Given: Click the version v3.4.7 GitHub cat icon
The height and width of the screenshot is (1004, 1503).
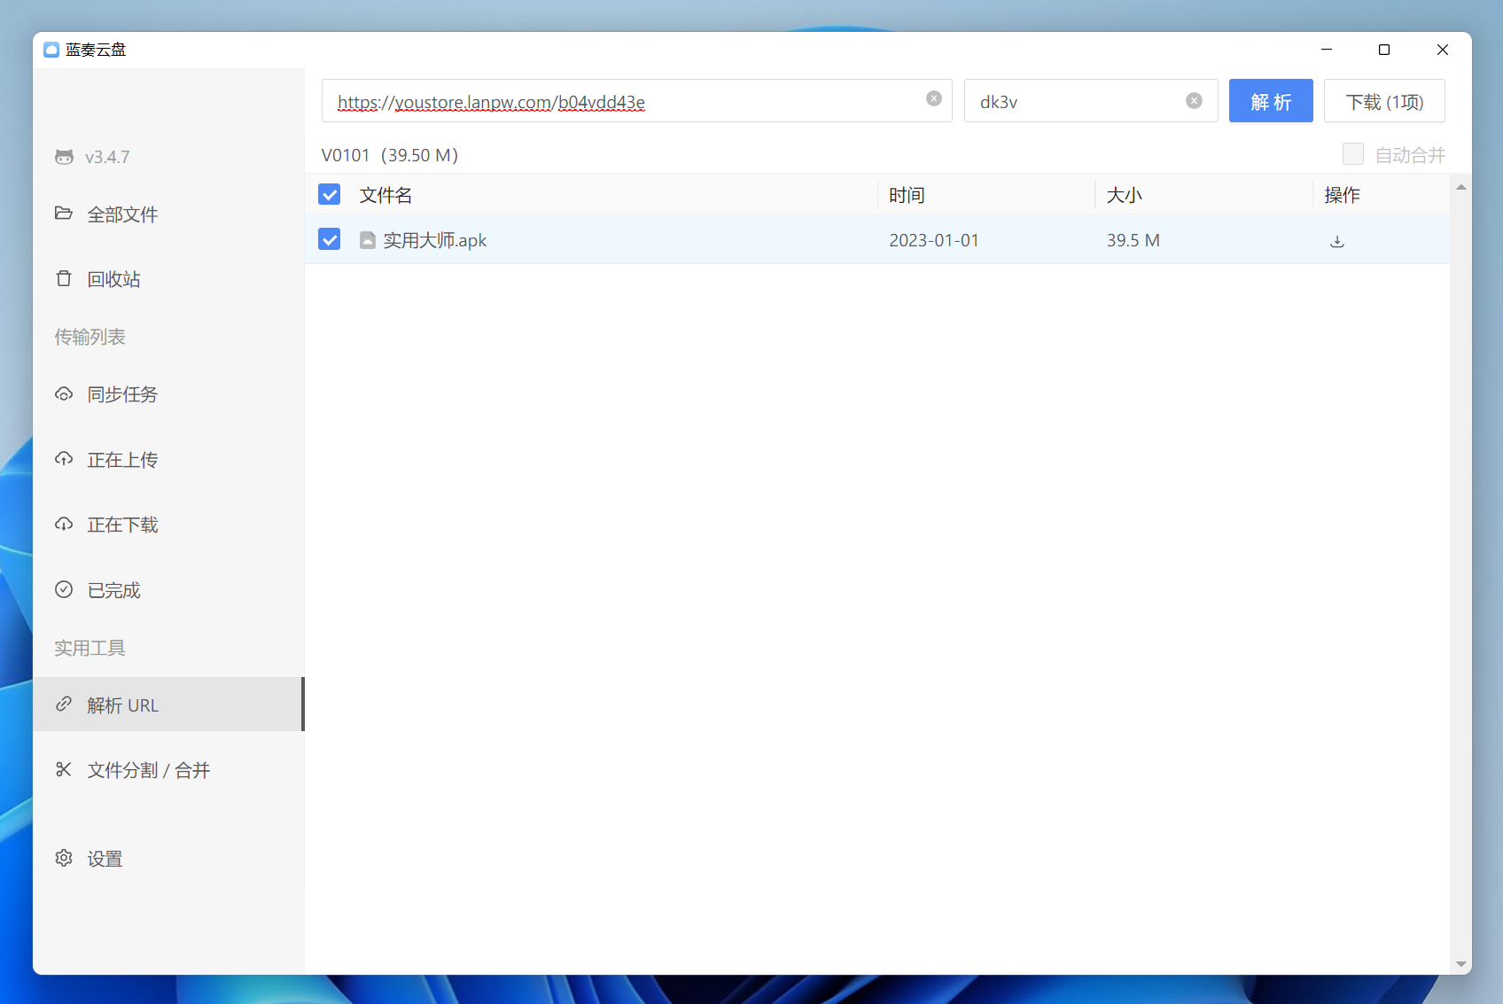Looking at the screenshot, I should coord(64,157).
